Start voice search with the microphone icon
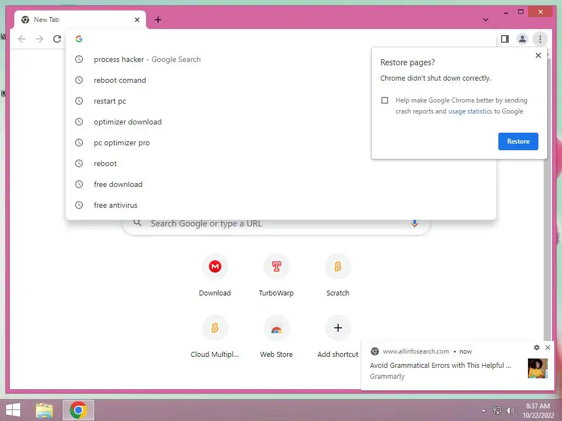562x421 pixels. coord(414,224)
